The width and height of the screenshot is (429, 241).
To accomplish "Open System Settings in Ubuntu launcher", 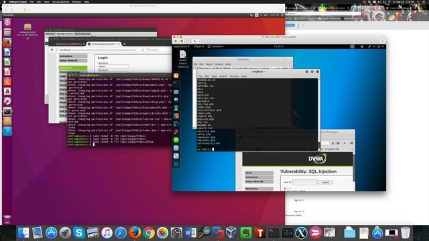I will coord(7,101).
